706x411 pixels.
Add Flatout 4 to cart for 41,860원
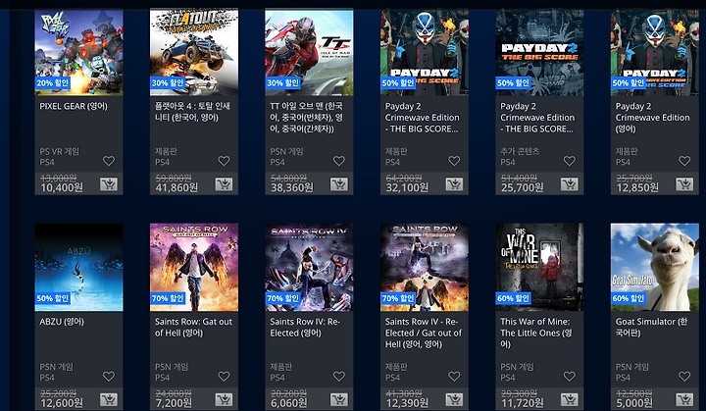pos(224,183)
